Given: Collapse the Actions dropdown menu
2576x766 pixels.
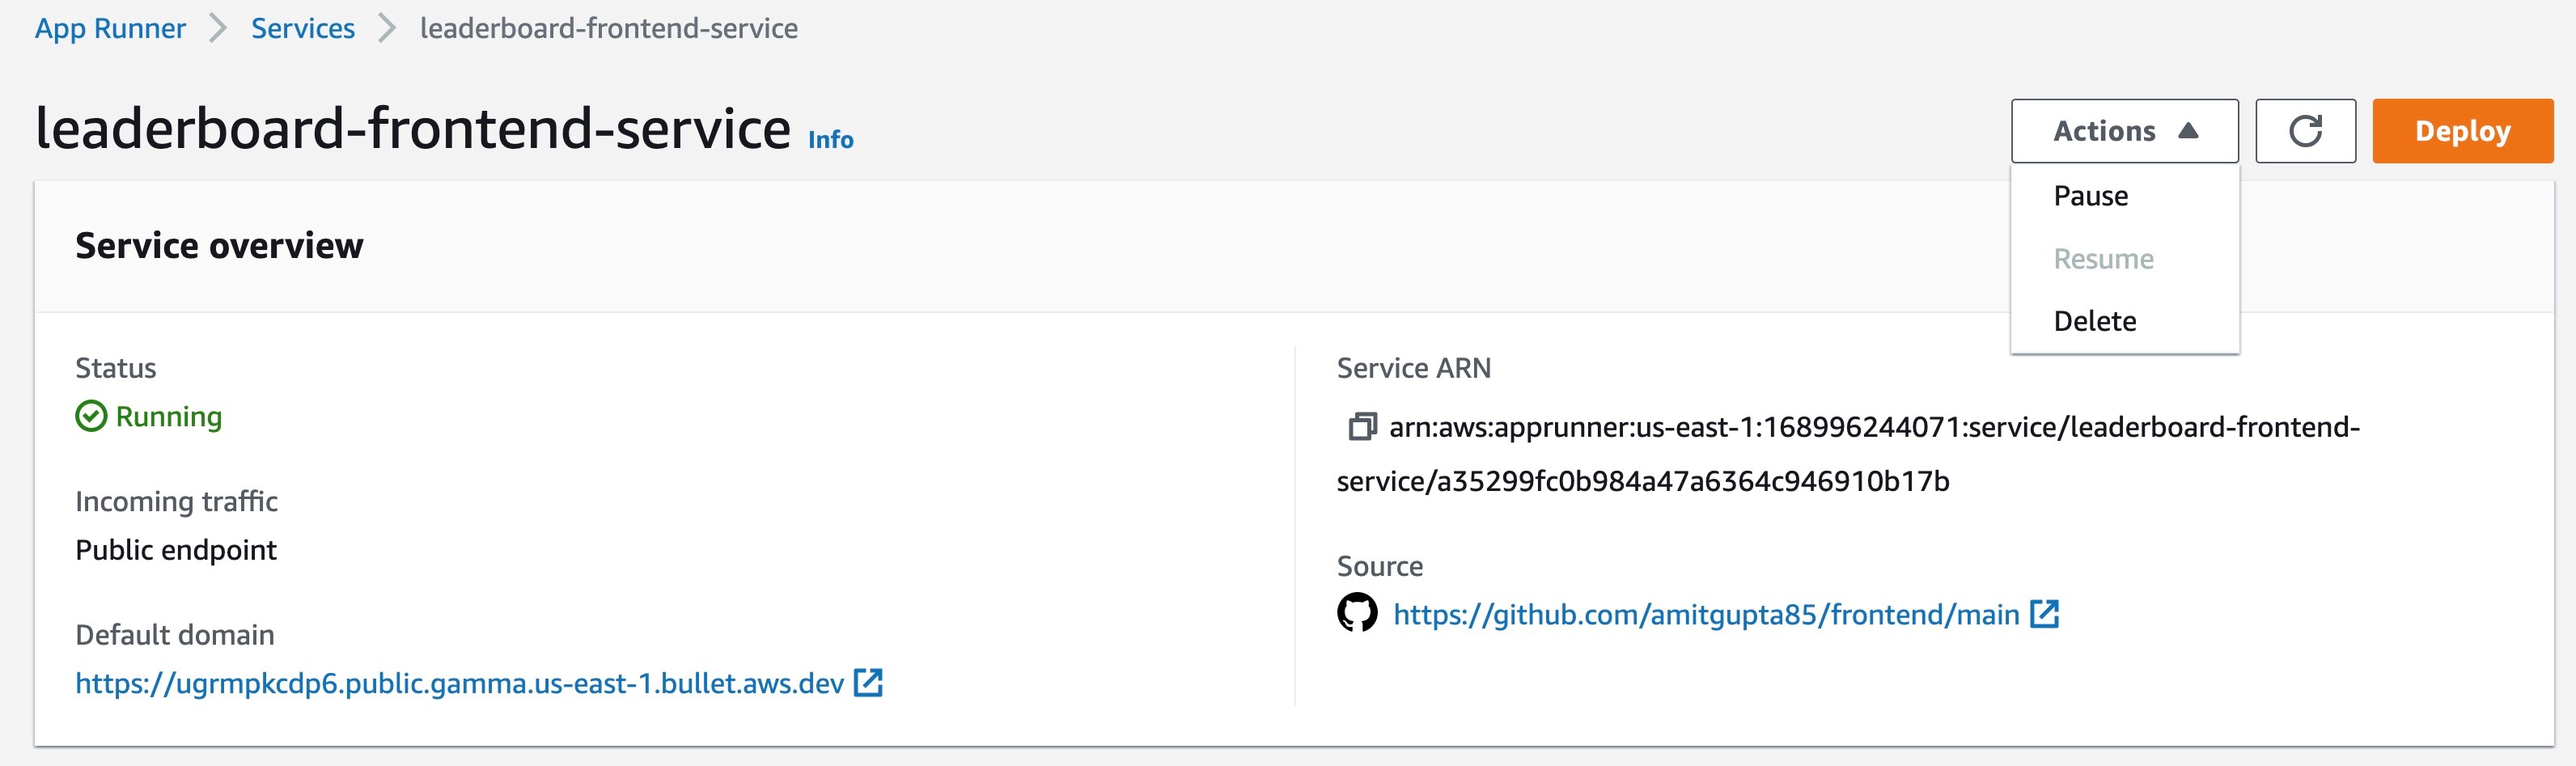Looking at the screenshot, I should click(2125, 131).
